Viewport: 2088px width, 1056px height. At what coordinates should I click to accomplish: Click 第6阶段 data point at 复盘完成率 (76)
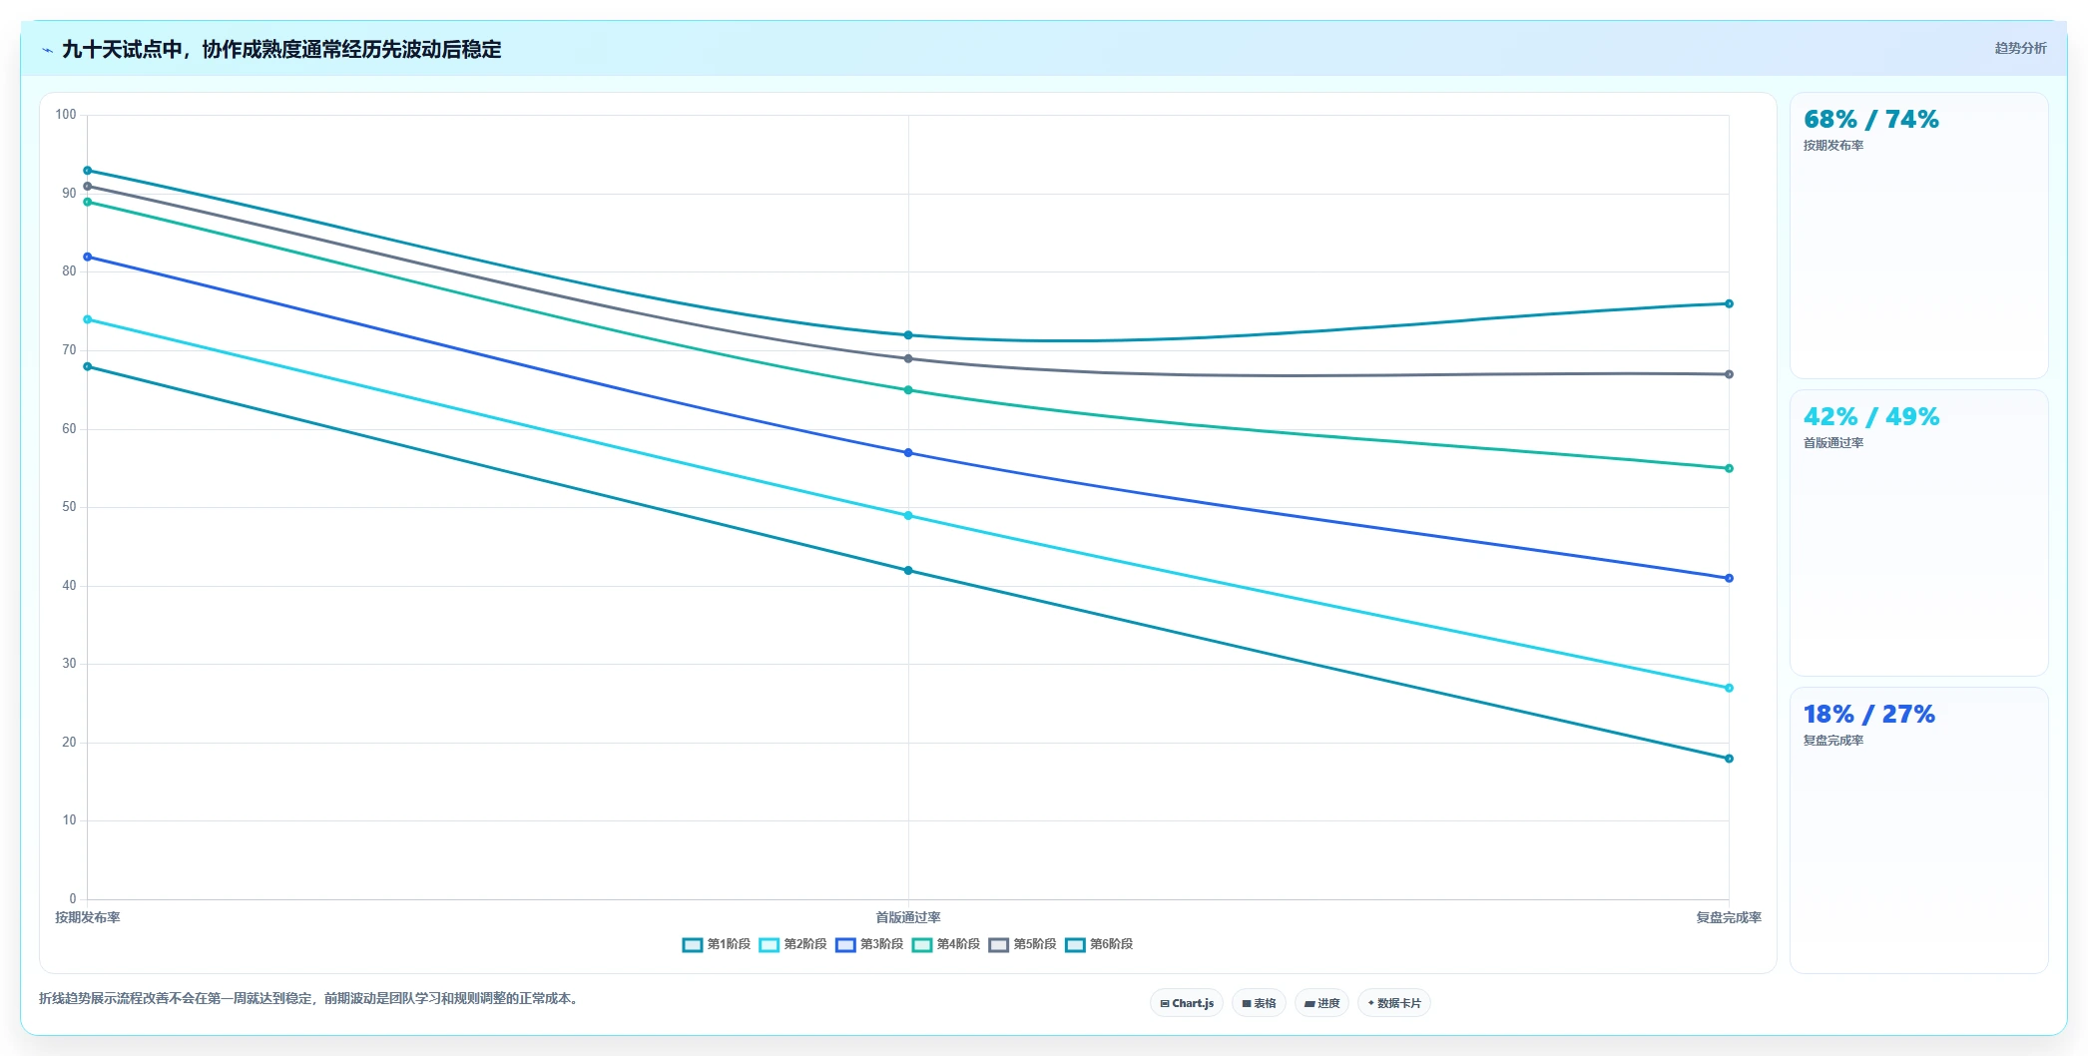click(x=1729, y=303)
